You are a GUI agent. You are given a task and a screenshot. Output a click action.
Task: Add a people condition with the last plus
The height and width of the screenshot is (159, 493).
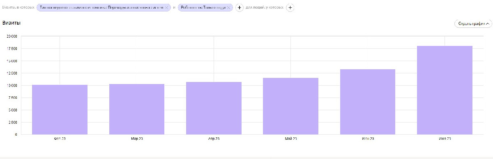pos(290,8)
